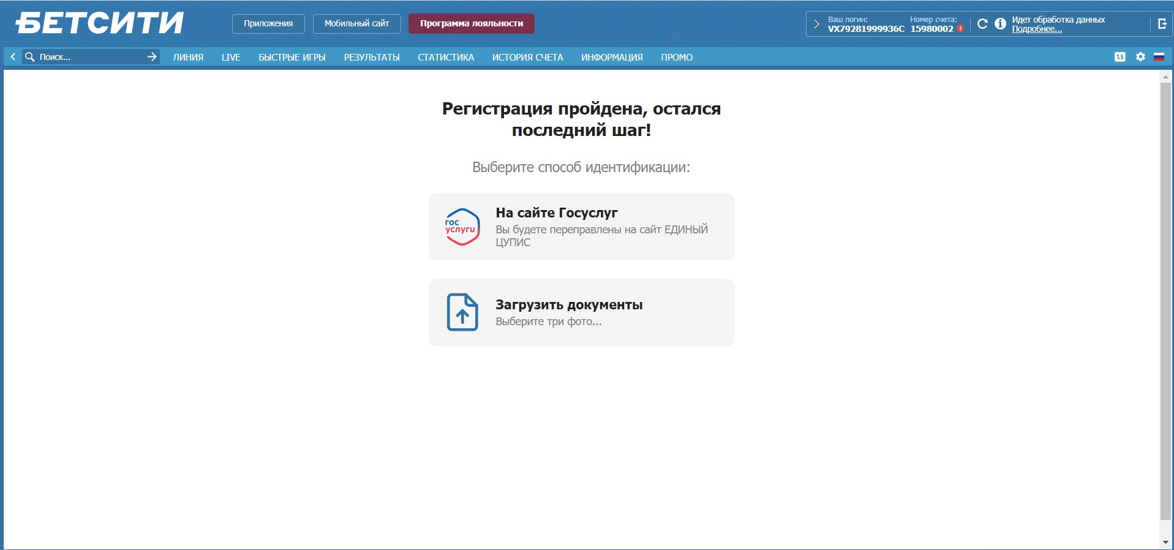The height and width of the screenshot is (550, 1174).
Task: Click the refresh icon in account panel
Action: point(982,24)
